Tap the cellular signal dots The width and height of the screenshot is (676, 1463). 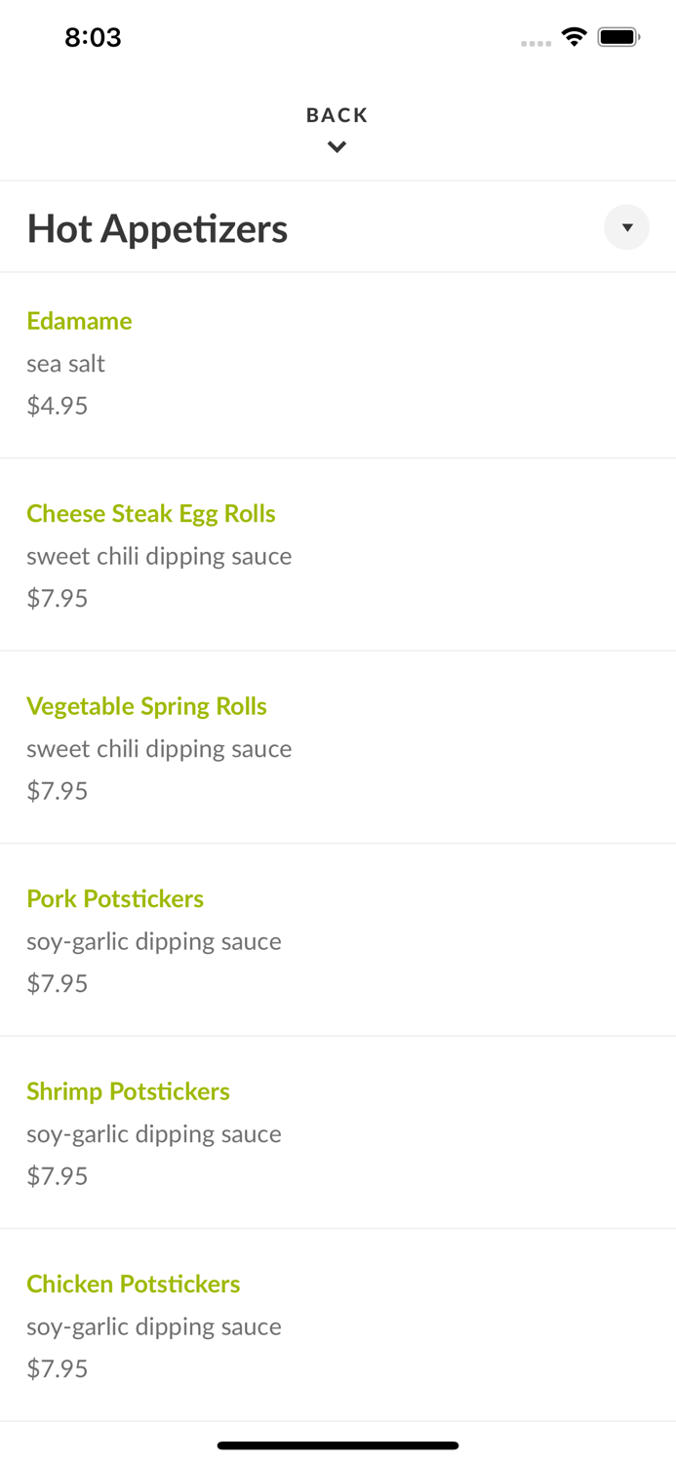(537, 43)
